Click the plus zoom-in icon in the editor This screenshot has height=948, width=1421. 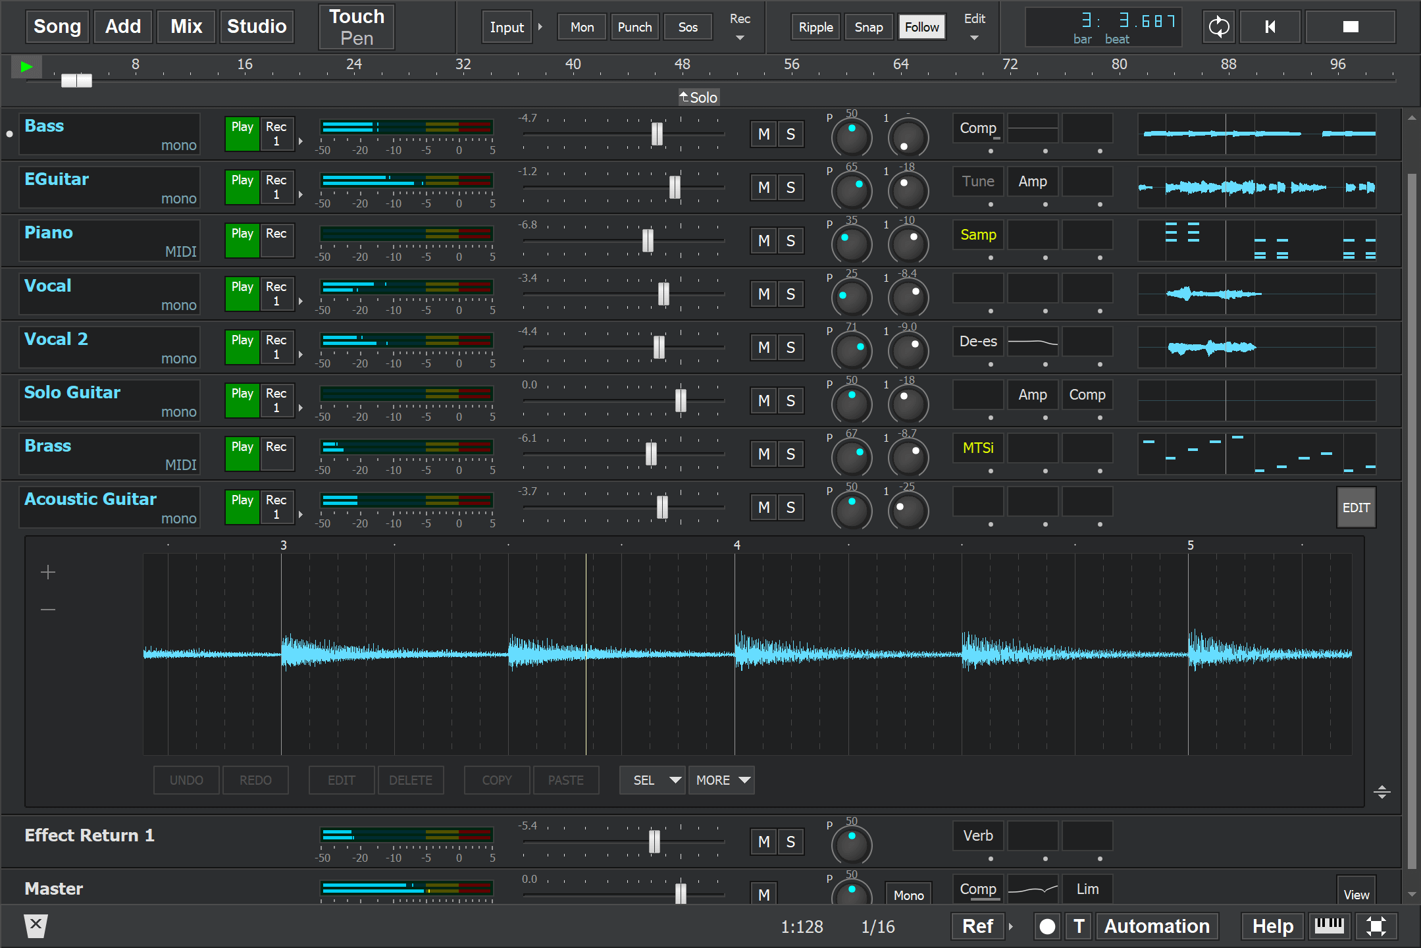click(x=48, y=572)
